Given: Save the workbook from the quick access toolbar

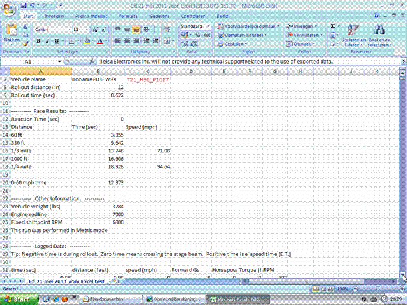Looking at the screenshot, I should (24, 5).
